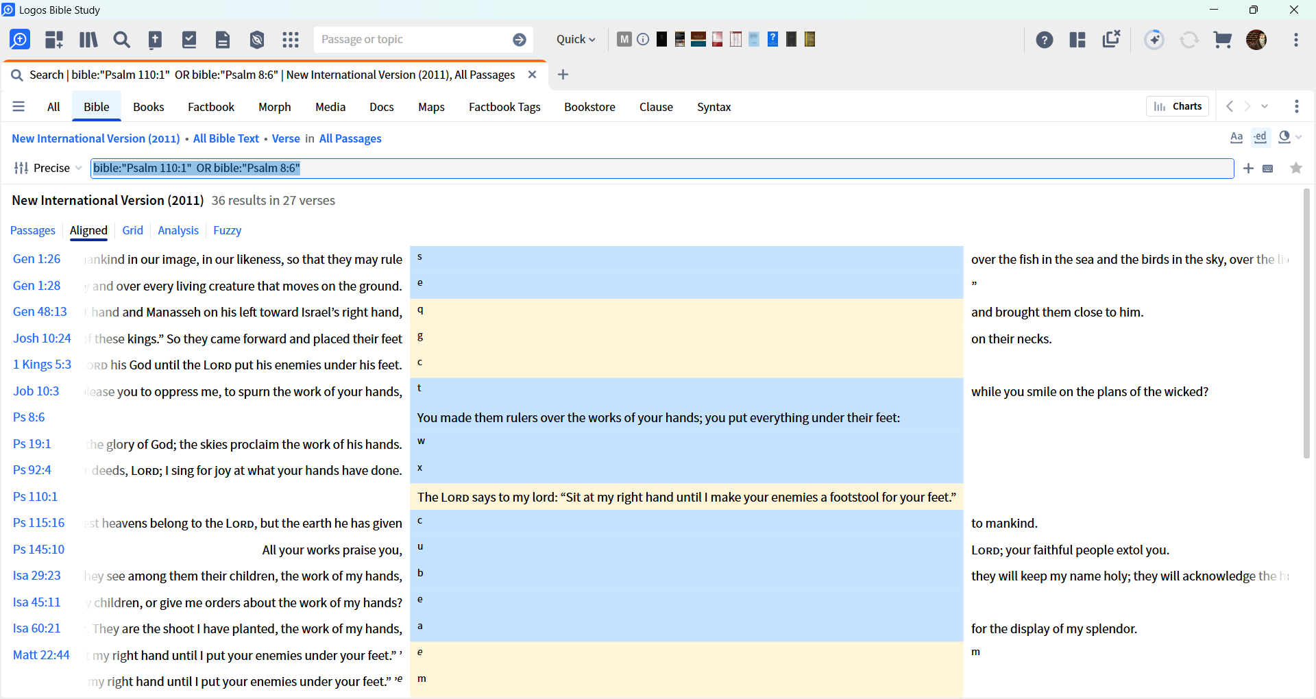
Task: Open the black book shortcut after the info icon
Action: (x=661, y=39)
